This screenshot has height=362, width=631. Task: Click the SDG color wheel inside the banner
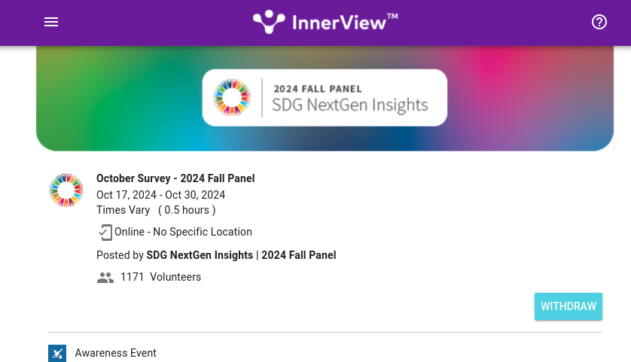(231, 98)
